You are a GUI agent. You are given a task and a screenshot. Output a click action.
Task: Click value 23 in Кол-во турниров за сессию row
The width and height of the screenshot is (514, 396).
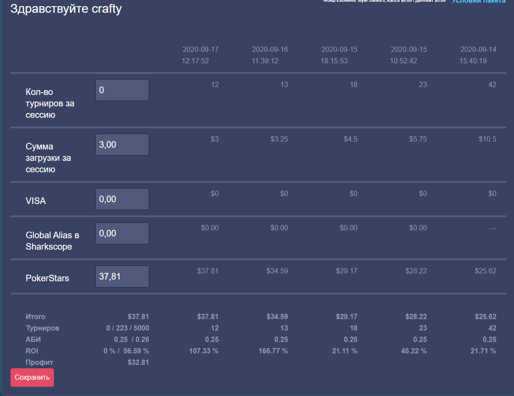click(x=423, y=85)
